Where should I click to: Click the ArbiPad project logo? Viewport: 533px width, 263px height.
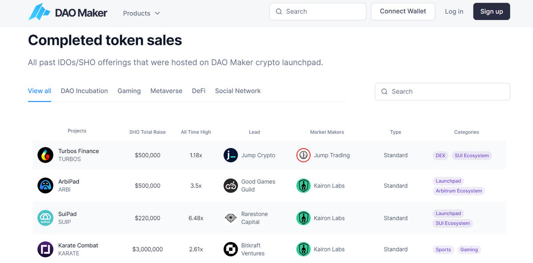(x=45, y=186)
